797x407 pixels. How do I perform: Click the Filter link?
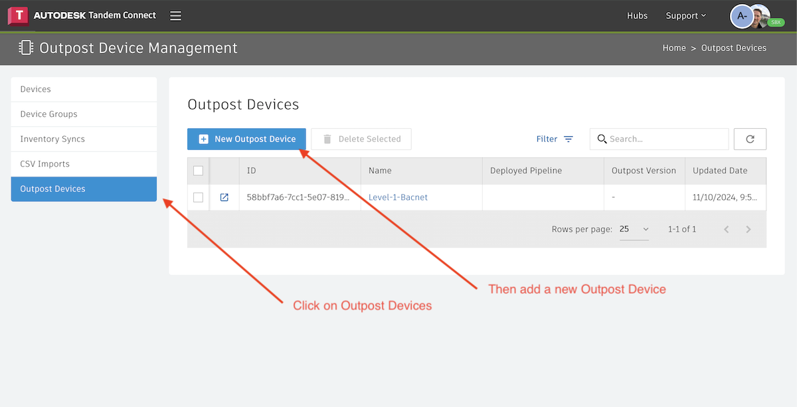pyautogui.click(x=547, y=139)
